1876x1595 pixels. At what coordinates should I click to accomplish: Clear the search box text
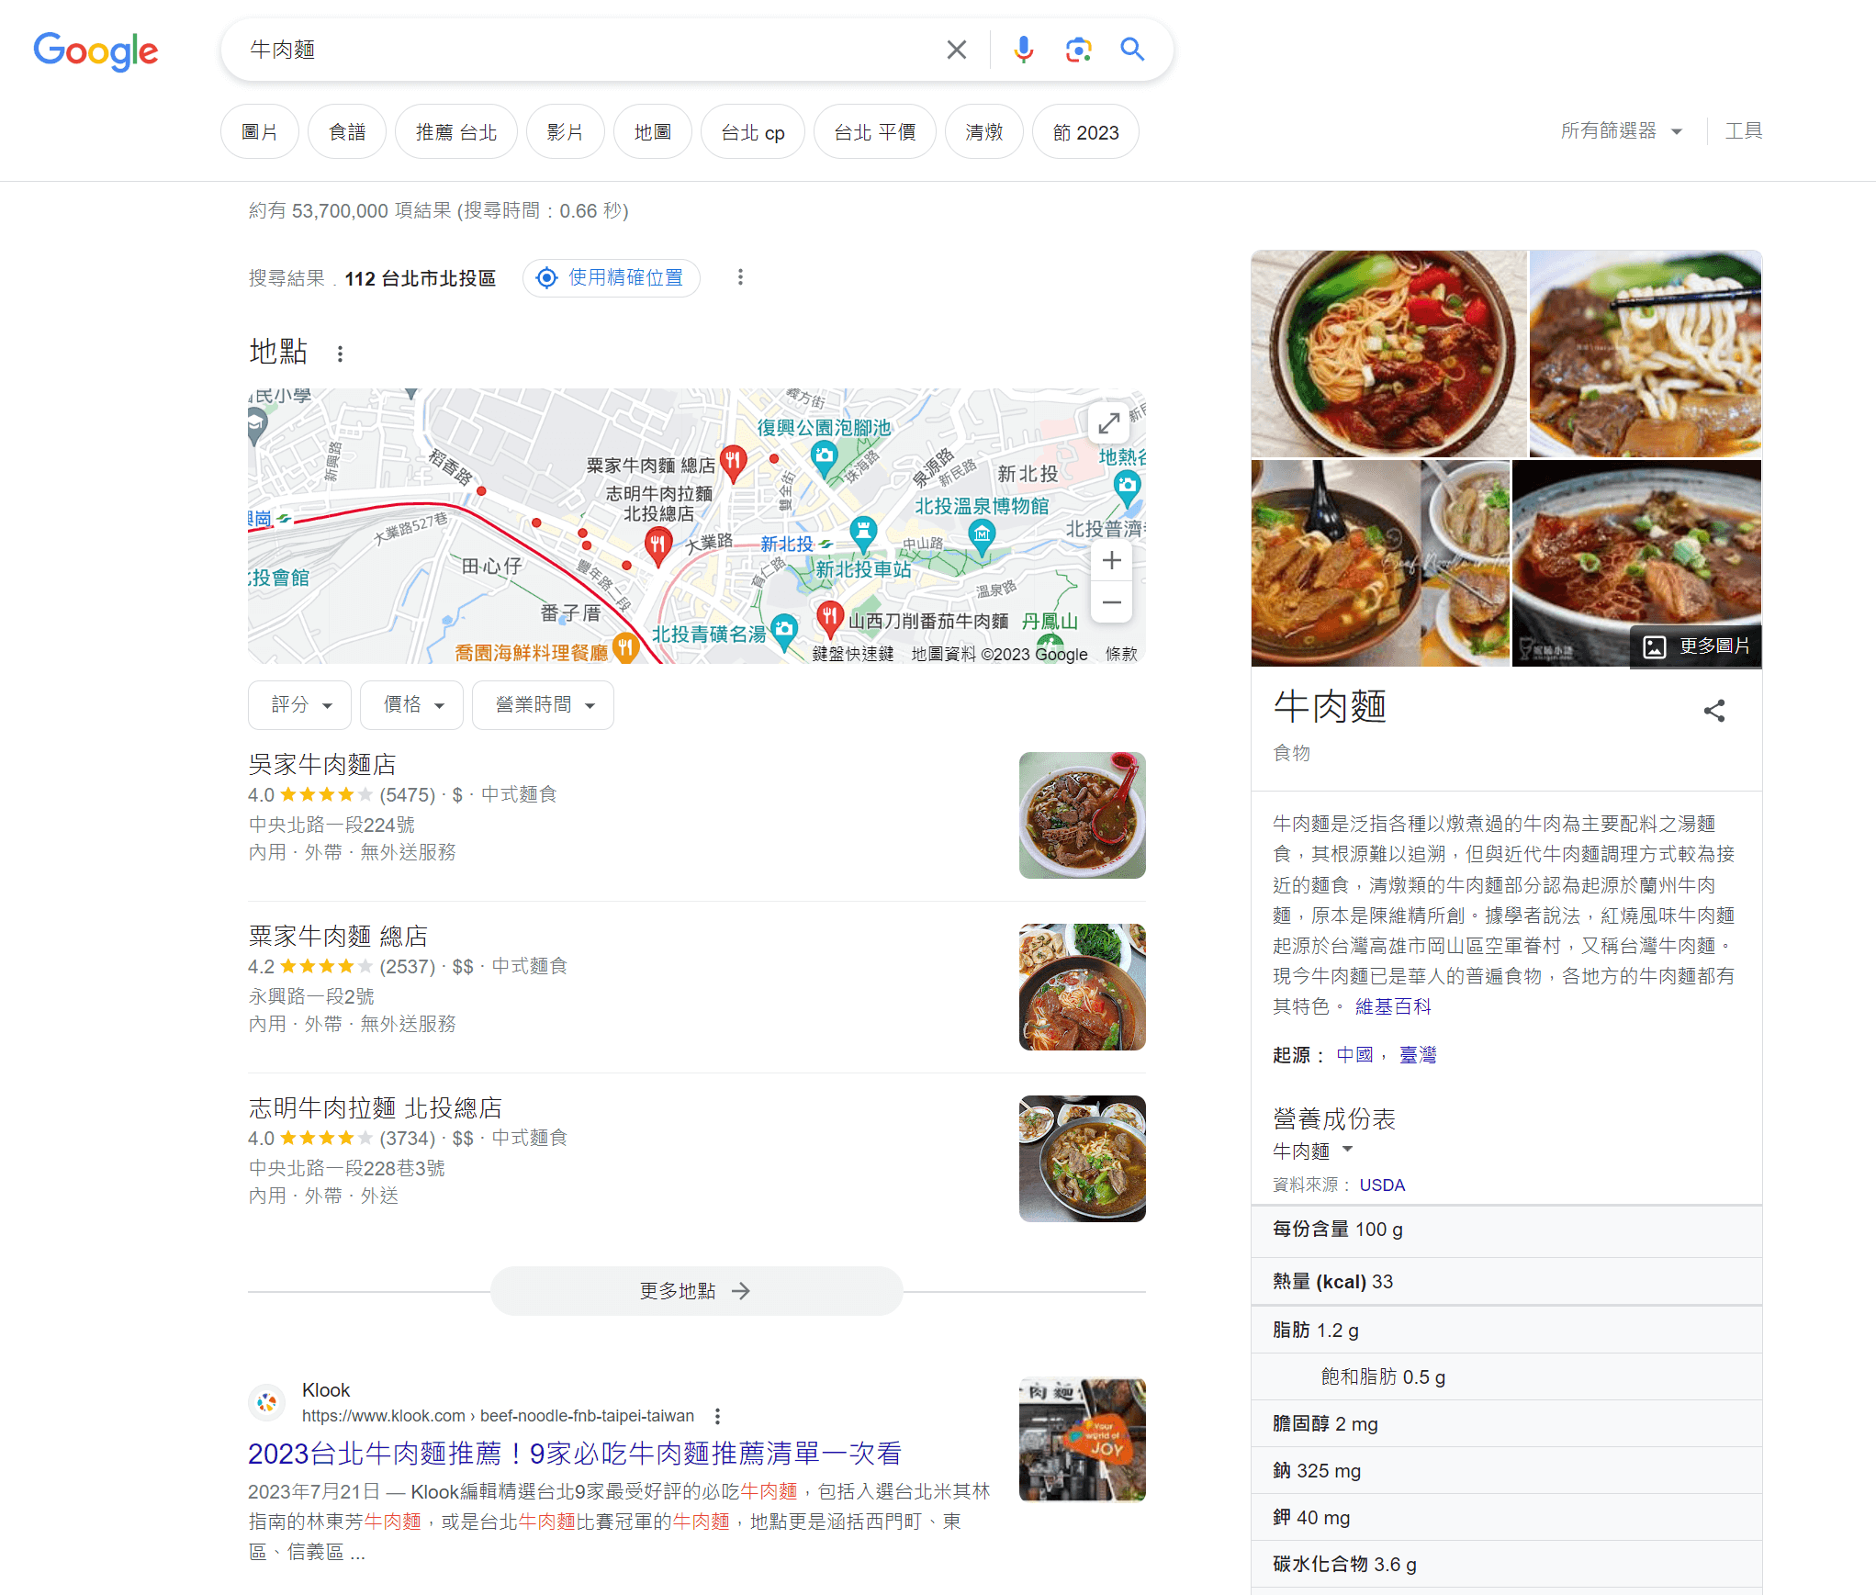click(x=956, y=50)
